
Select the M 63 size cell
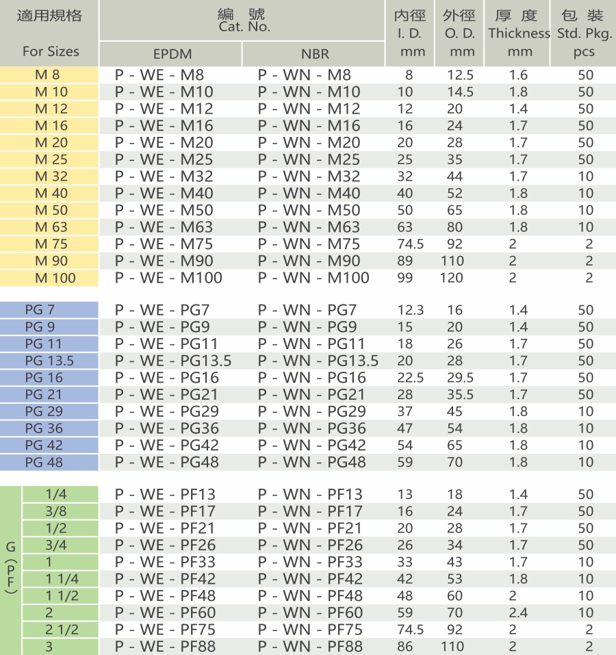(x=49, y=227)
